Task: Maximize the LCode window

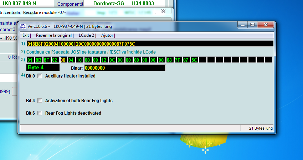Action: point(252,25)
